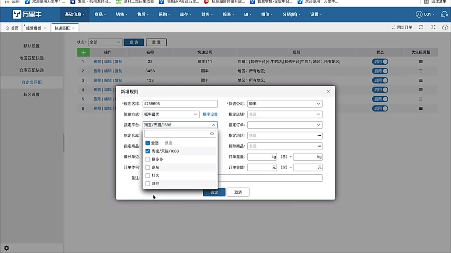451x253 pixels.
Task: Open the 售后 menu
Action: tap(143, 14)
